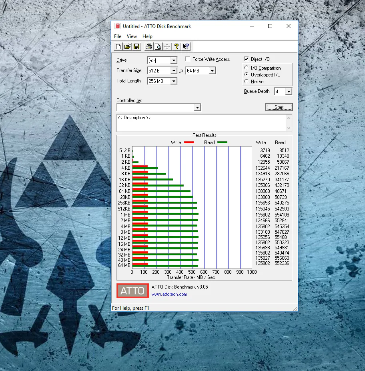Click the "Transfer Rate - MB / Sec" axis label
365x371 pixels.
(191, 277)
